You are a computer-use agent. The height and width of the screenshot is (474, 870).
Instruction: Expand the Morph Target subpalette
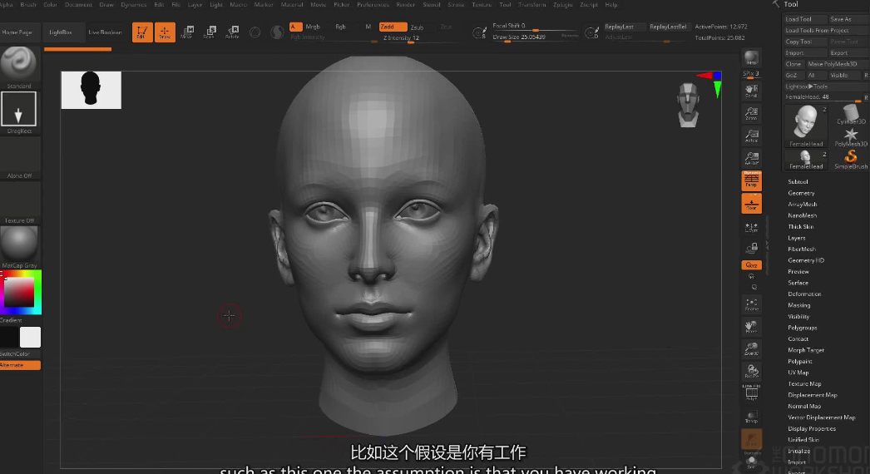806,350
